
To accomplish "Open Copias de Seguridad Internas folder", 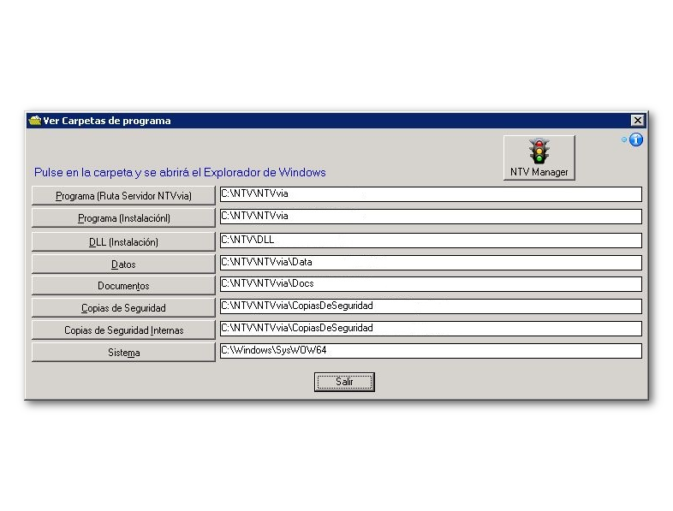I will tap(123, 330).
